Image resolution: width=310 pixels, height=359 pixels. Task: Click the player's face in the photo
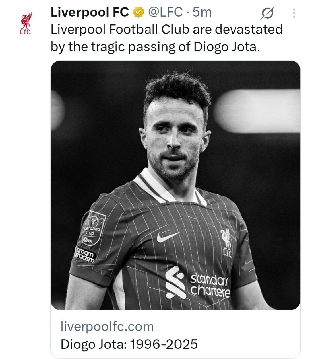coord(172,135)
